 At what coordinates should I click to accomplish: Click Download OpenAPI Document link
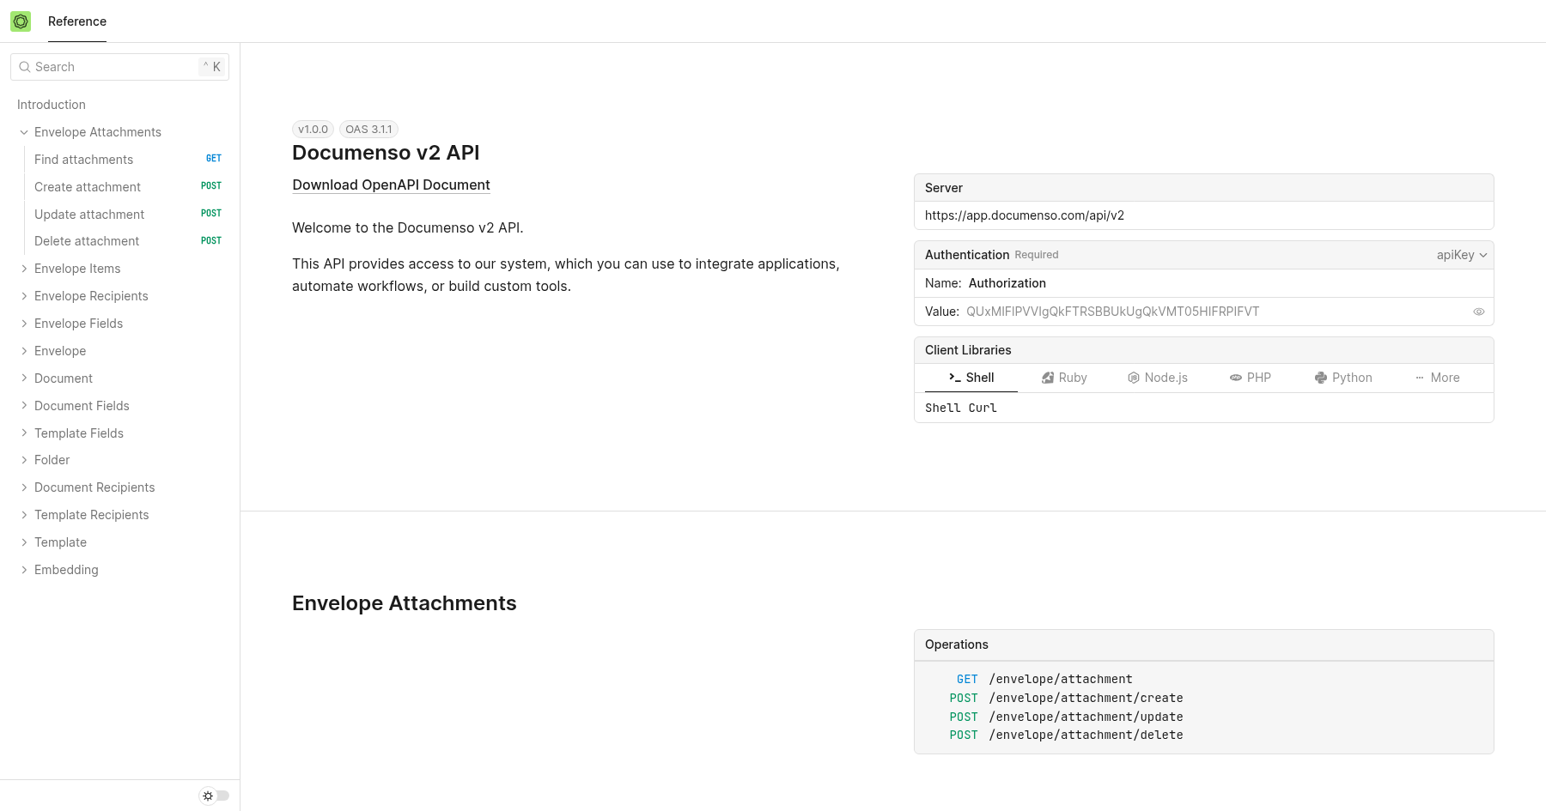[x=391, y=185]
